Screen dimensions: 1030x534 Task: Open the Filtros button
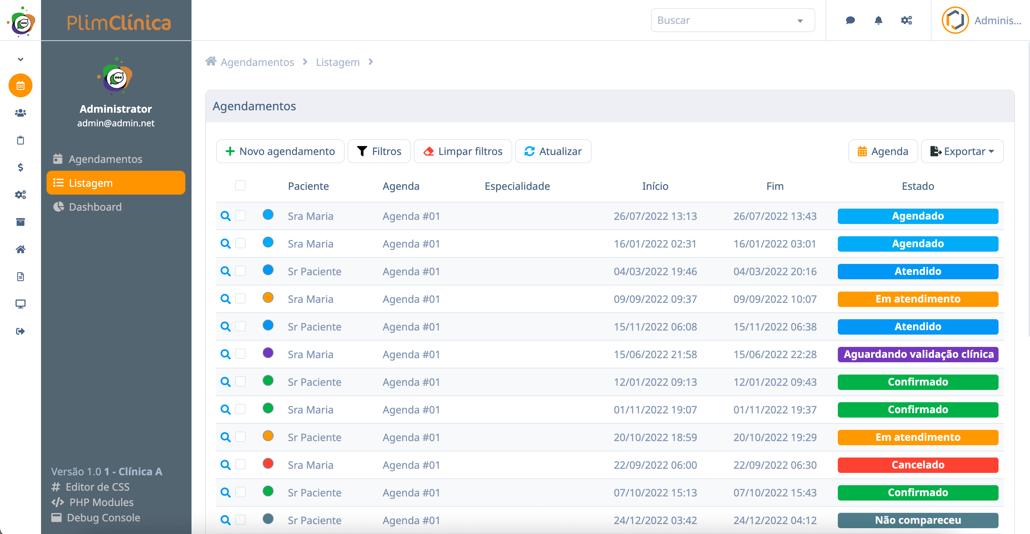[x=379, y=151]
